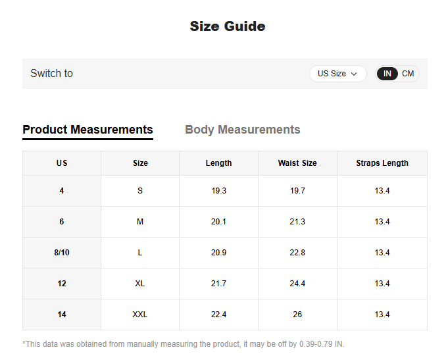Image resolution: width=446 pixels, height=358 pixels.
Task: Click the US size 14 row header
Action: click(x=62, y=315)
